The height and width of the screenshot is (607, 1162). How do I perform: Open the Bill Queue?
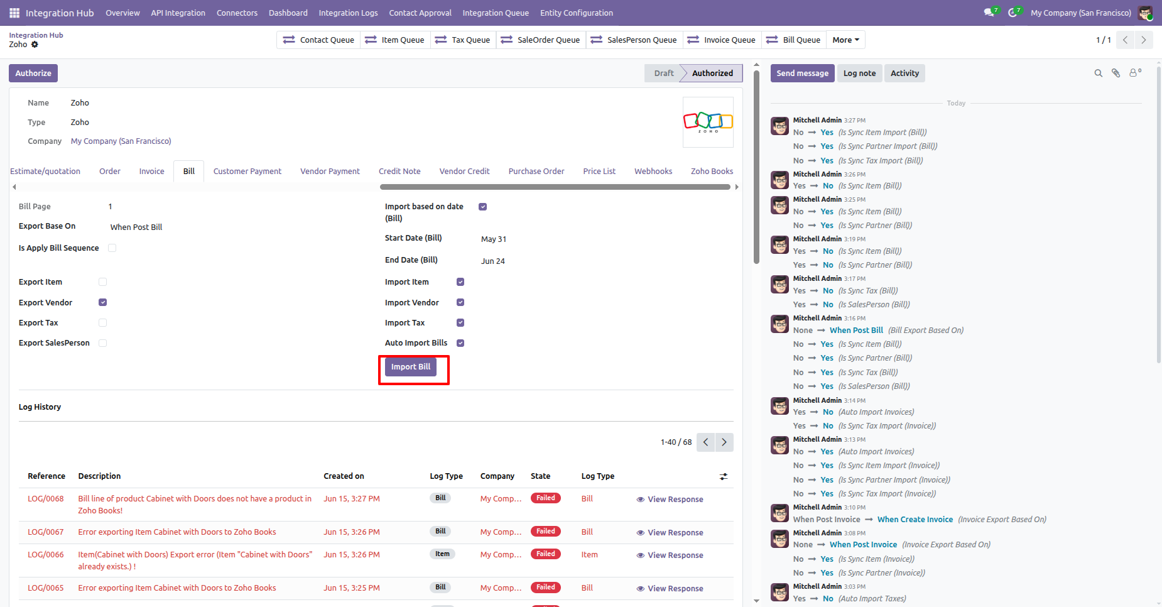(793, 40)
